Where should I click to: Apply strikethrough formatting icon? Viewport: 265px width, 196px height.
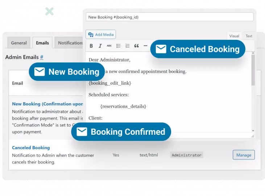tap(109, 46)
